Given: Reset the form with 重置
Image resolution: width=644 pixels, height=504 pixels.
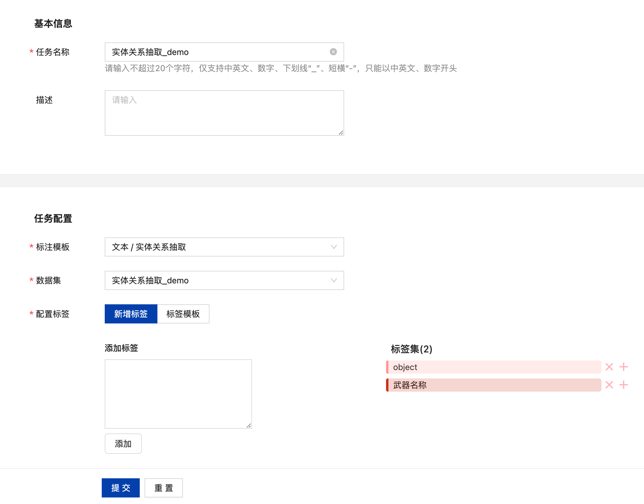Looking at the screenshot, I should point(164,488).
